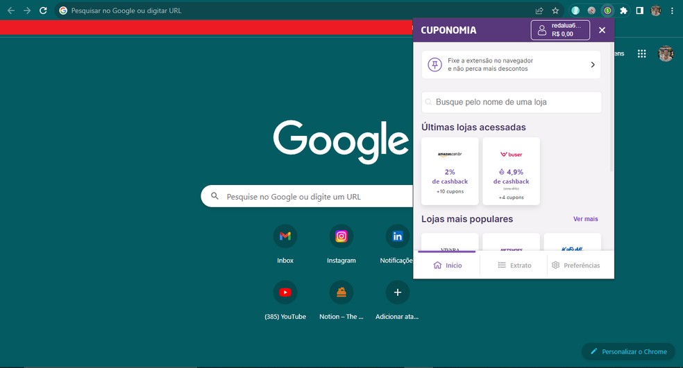683x368 pixels.
Task: Close the Cuponomia popup
Action: tap(602, 30)
